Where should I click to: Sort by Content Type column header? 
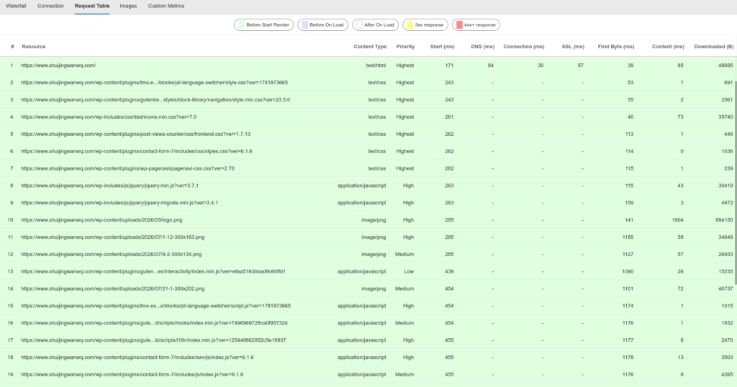[x=370, y=47]
